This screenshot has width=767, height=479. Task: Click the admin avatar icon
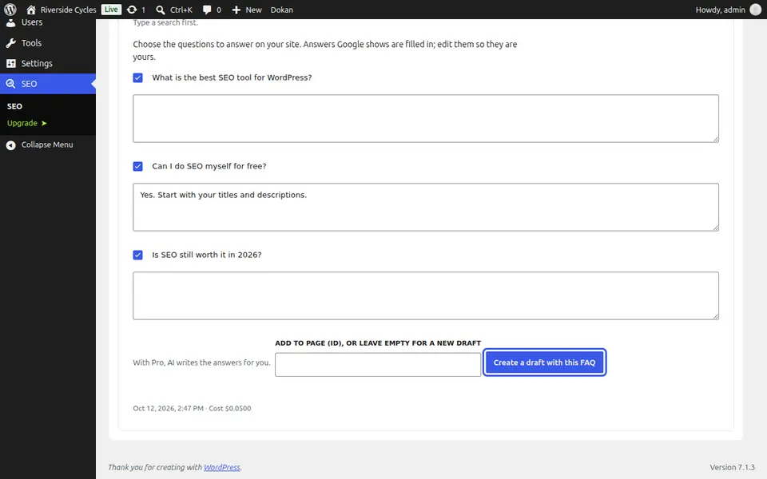755,10
